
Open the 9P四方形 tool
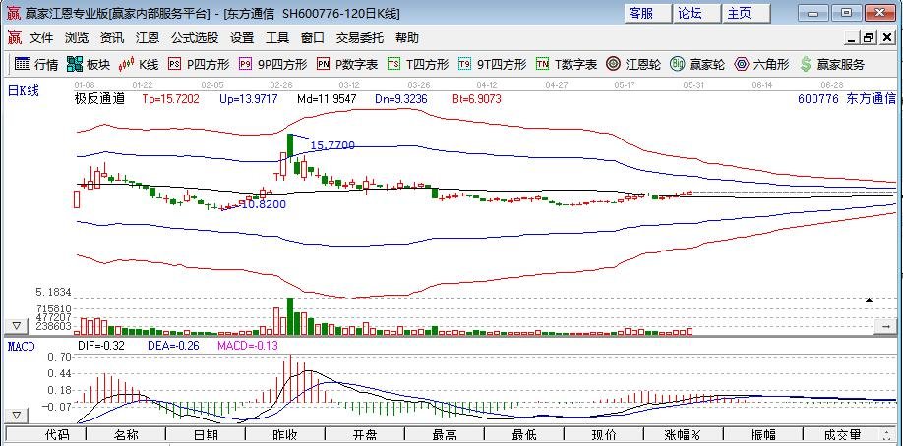pos(273,64)
